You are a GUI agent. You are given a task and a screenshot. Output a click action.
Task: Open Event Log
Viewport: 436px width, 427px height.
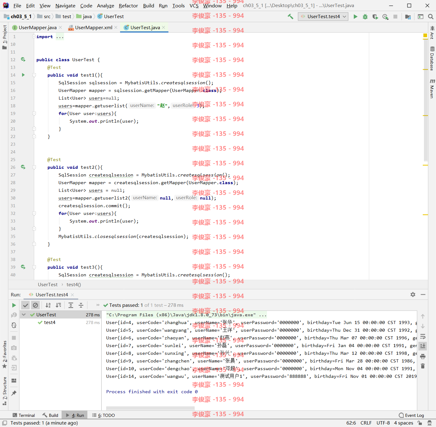point(411,415)
